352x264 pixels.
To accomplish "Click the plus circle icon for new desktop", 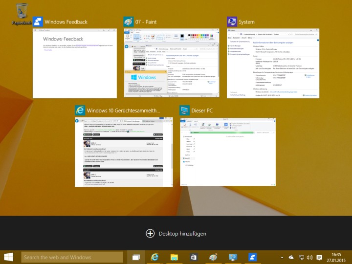I will pyautogui.click(x=150, y=234).
